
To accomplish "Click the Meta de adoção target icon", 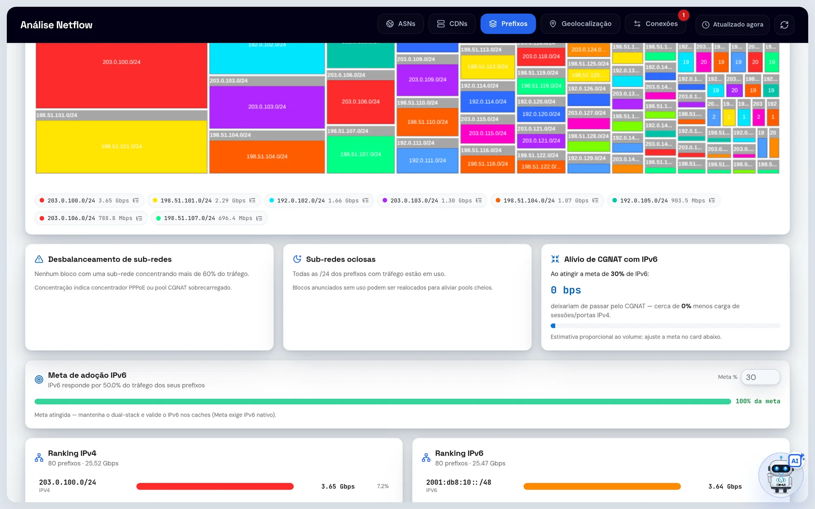I will (39, 380).
